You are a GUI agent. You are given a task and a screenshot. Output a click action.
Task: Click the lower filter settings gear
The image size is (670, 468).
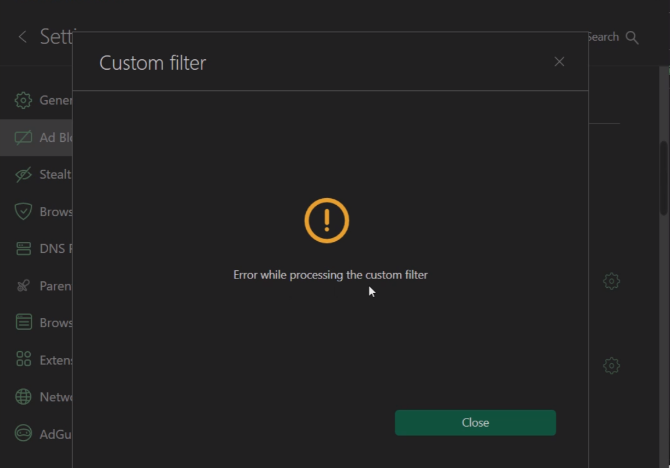pos(611,366)
